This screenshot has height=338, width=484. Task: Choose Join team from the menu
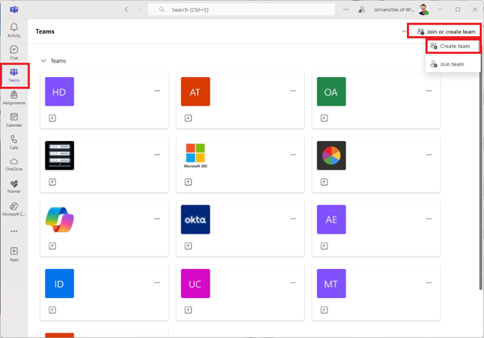(452, 64)
